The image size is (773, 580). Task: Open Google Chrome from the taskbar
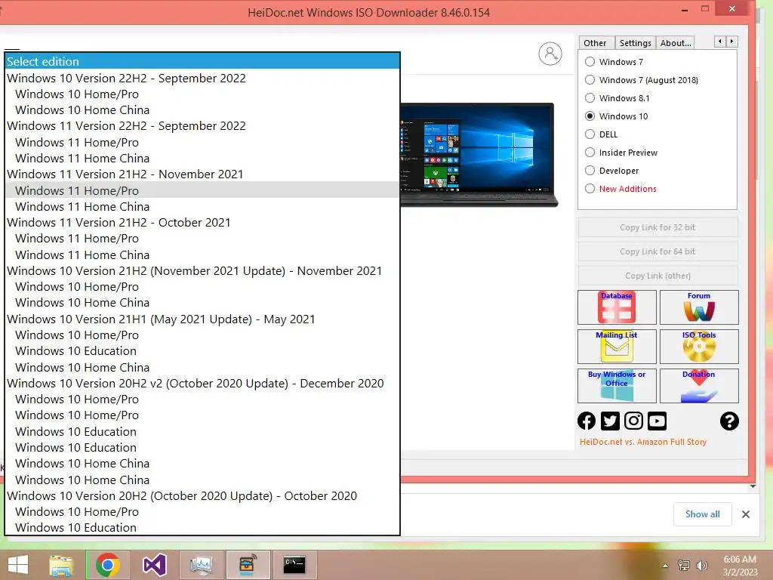point(107,565)
